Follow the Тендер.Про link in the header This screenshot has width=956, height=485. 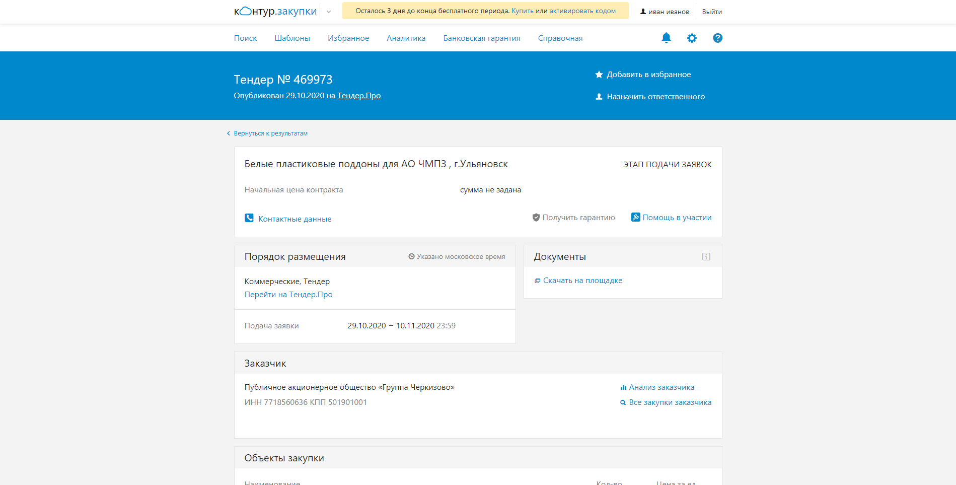(359, 96)
